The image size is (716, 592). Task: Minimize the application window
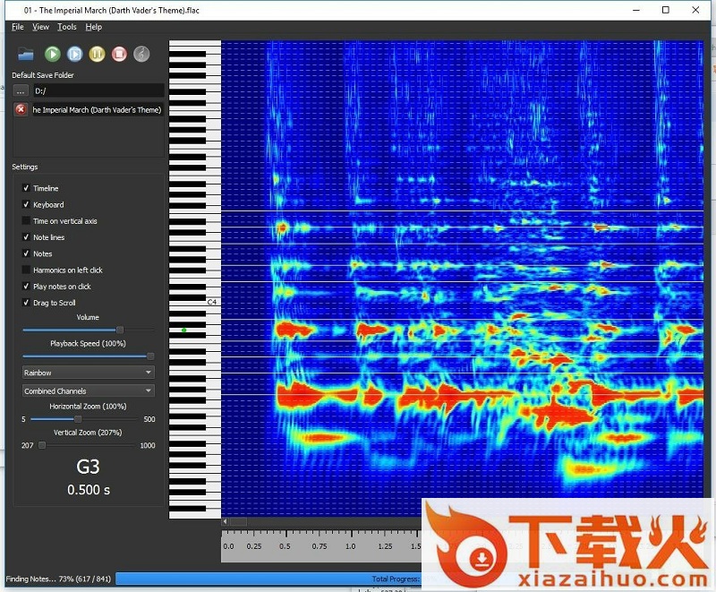(x=636, y=10)
